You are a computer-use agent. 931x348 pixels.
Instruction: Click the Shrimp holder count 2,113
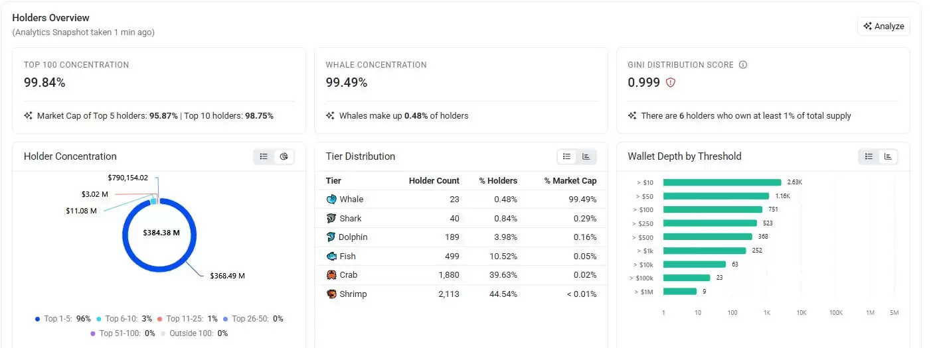click(x=449, y=294)
